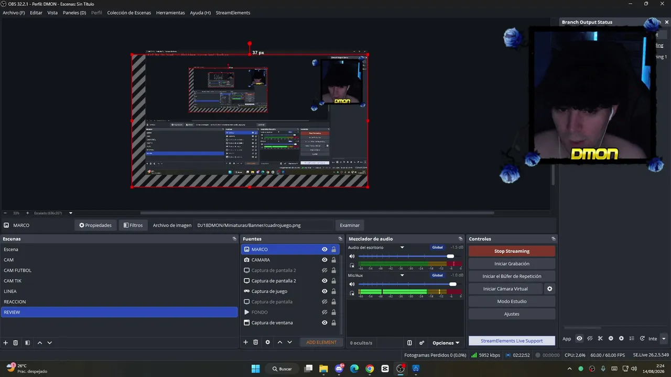Add a new scene with the plus icon in Escenas
Viewport: 671px width, 377px height.
6,342
